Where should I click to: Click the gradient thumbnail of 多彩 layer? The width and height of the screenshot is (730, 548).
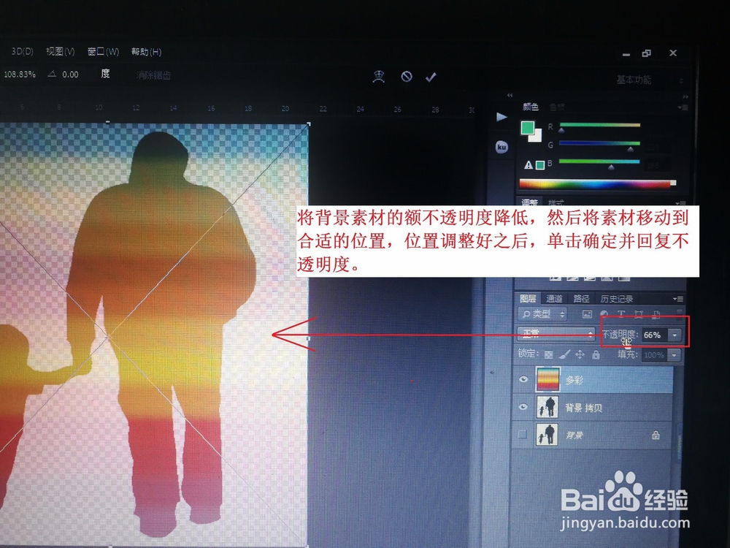click(x=547, y=378)
